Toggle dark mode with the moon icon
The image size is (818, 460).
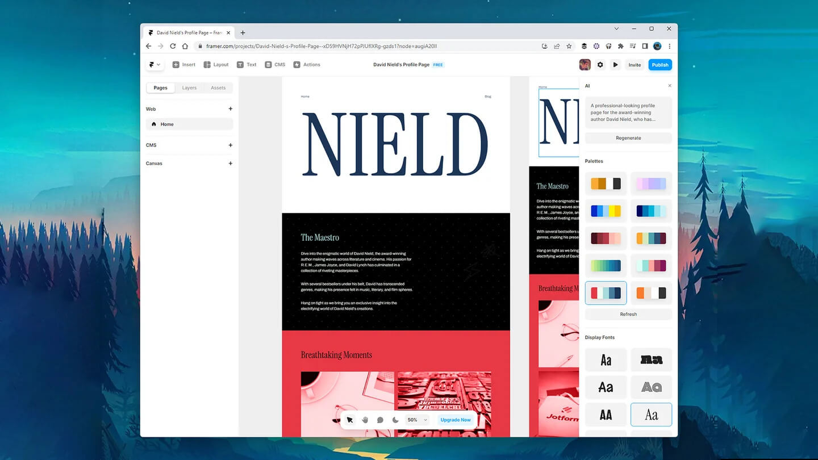pyautogui.click(x=395, y=420)
